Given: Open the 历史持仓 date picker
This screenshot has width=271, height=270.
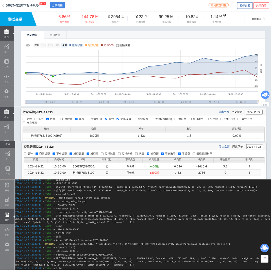Looking at the screenshot, I should (x=254, y=112).
